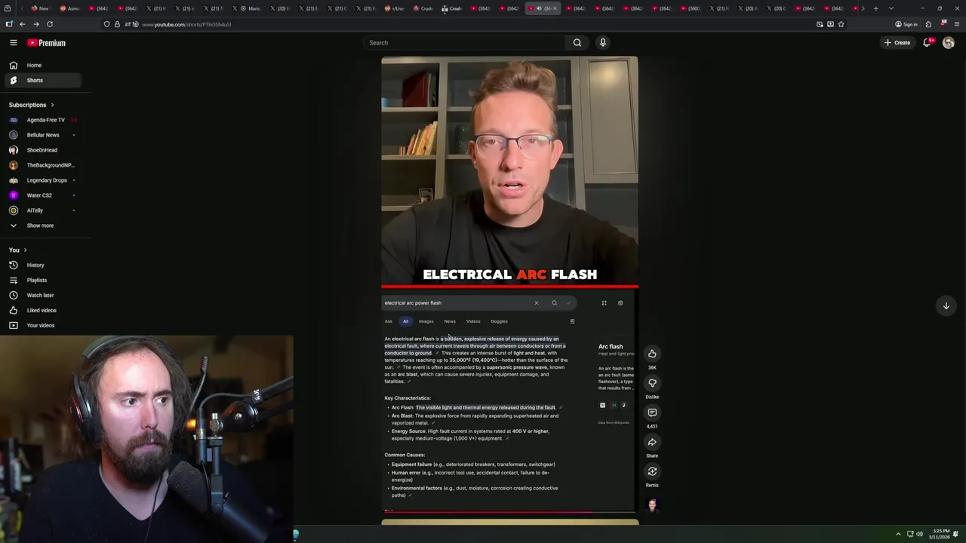
Task: Open ShoeOnHead channel
Action: point(43,150)
